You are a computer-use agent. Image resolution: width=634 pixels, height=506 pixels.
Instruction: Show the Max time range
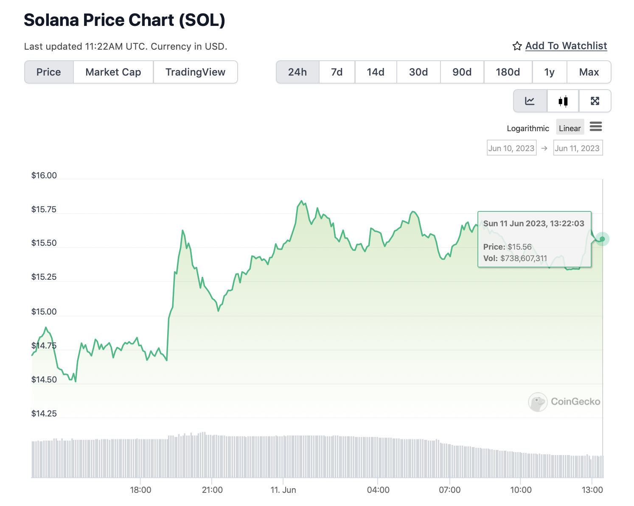(589, 72)
